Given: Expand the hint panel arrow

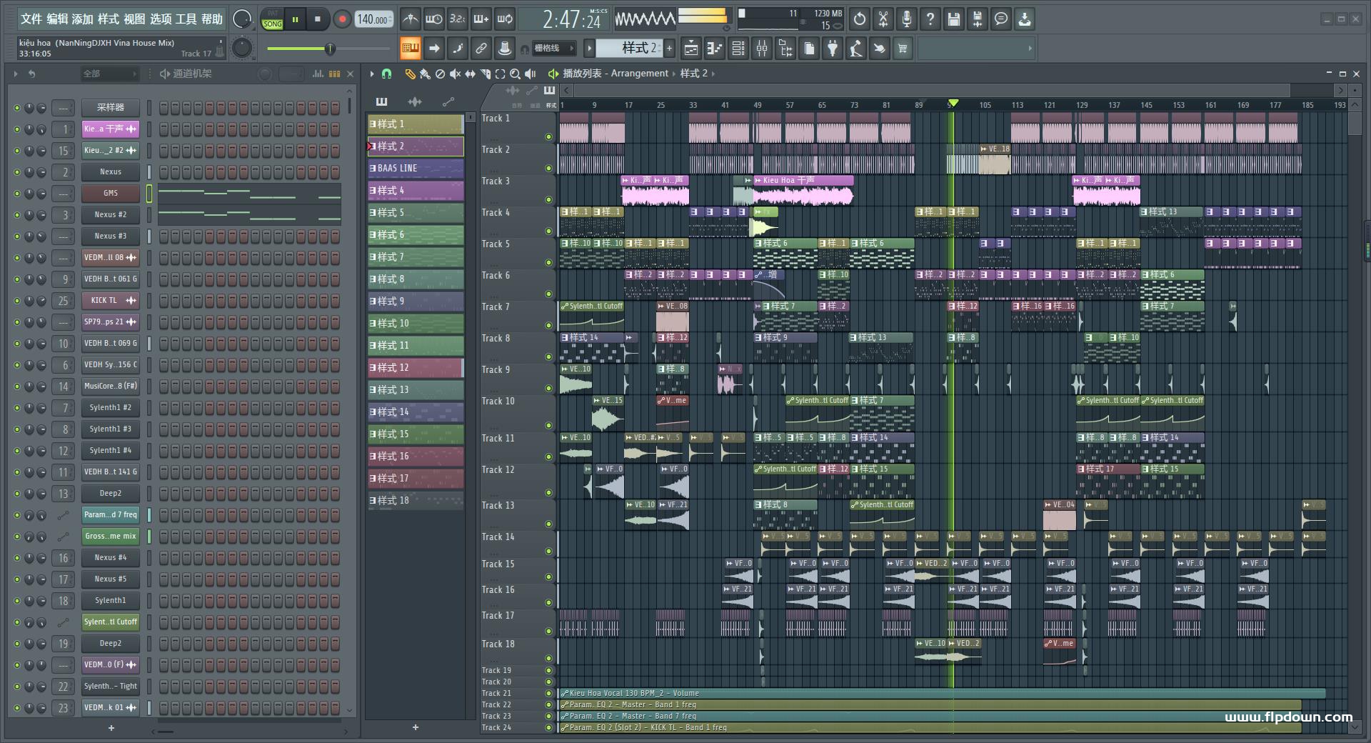Looking at the screenshot, I should 1030,49.
